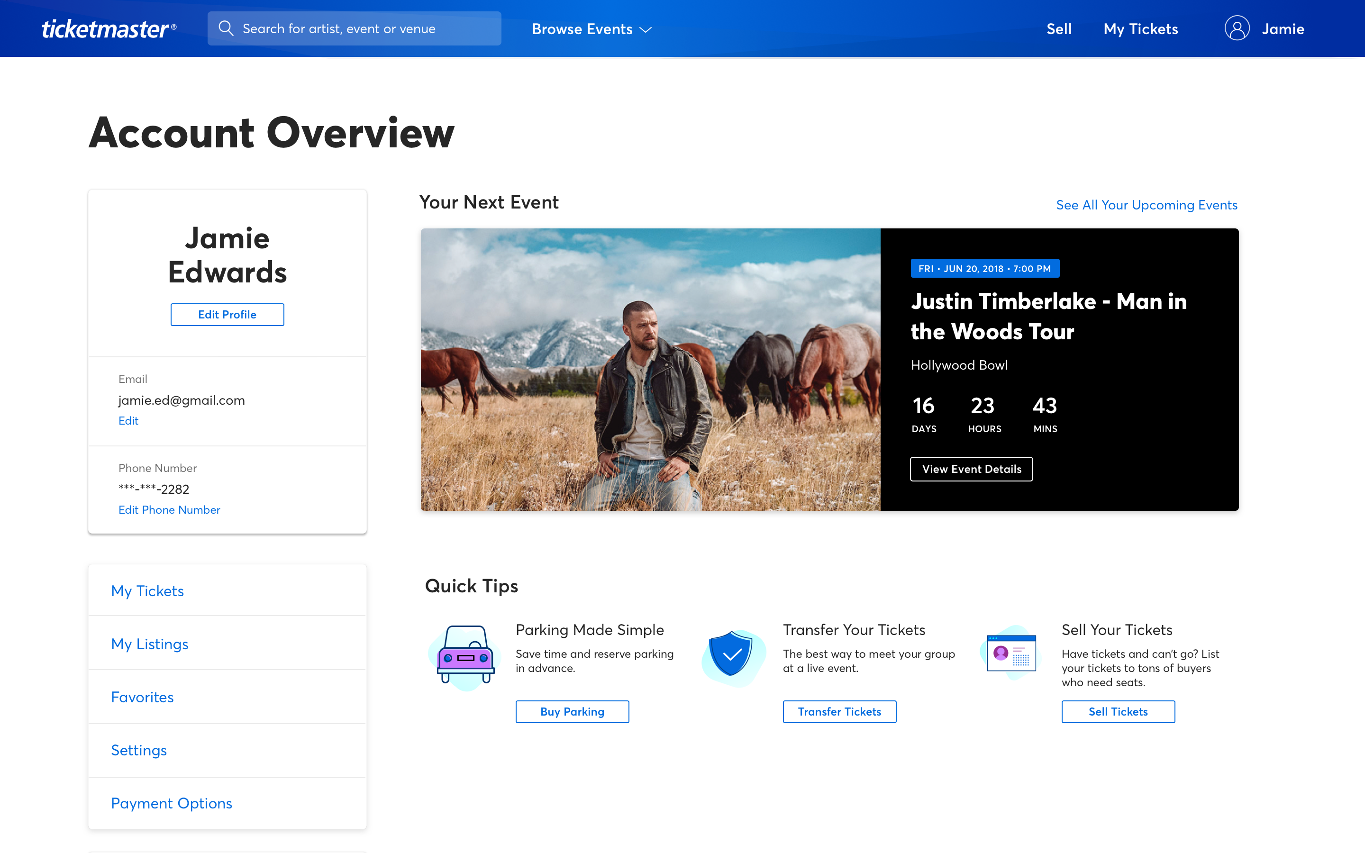Select Favorites from sidebar menu

142,697
